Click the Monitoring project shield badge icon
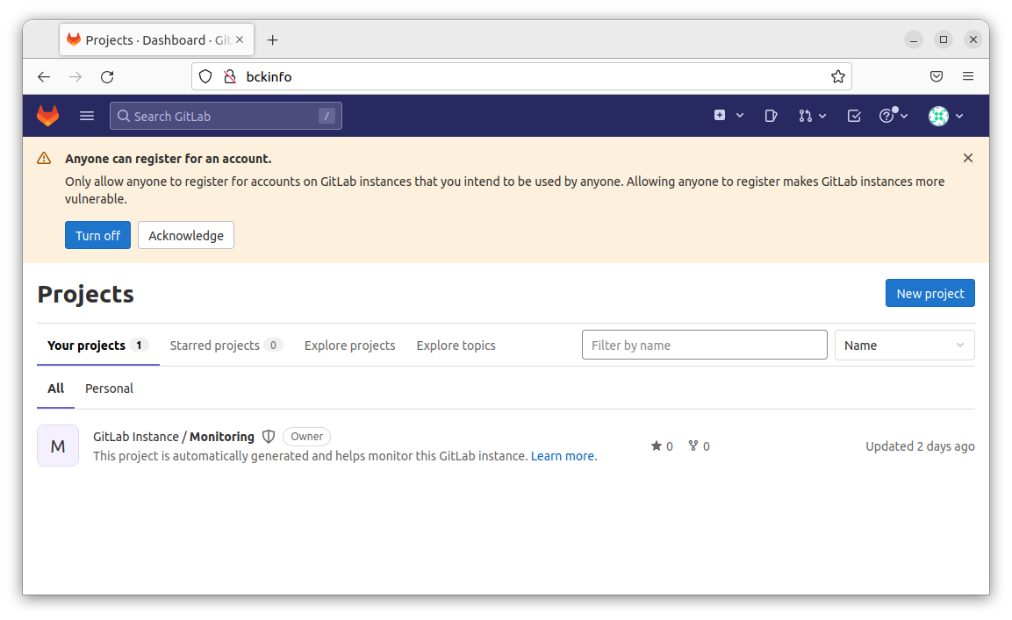1012x620 pixels. click(x=269, y=436)
